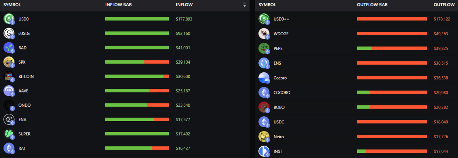Click the INST outflow bar
Viewport: 458px width, 158px height.
(x=392, y=151)
